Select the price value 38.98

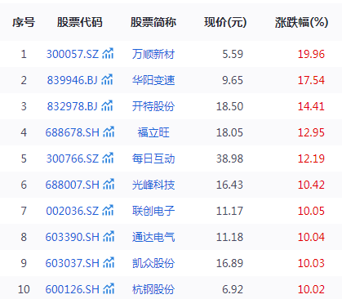229,158
